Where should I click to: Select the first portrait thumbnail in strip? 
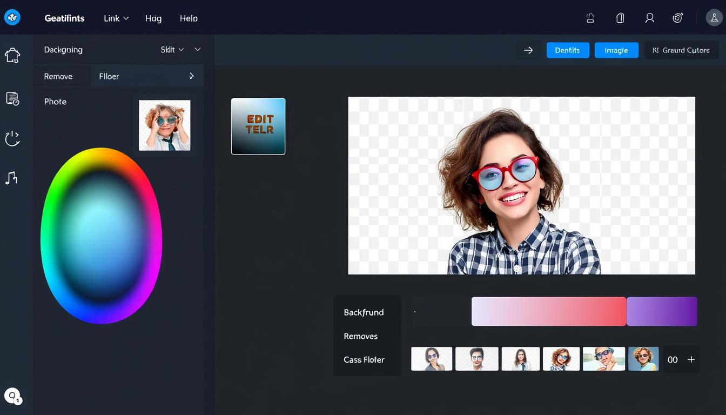432,359
